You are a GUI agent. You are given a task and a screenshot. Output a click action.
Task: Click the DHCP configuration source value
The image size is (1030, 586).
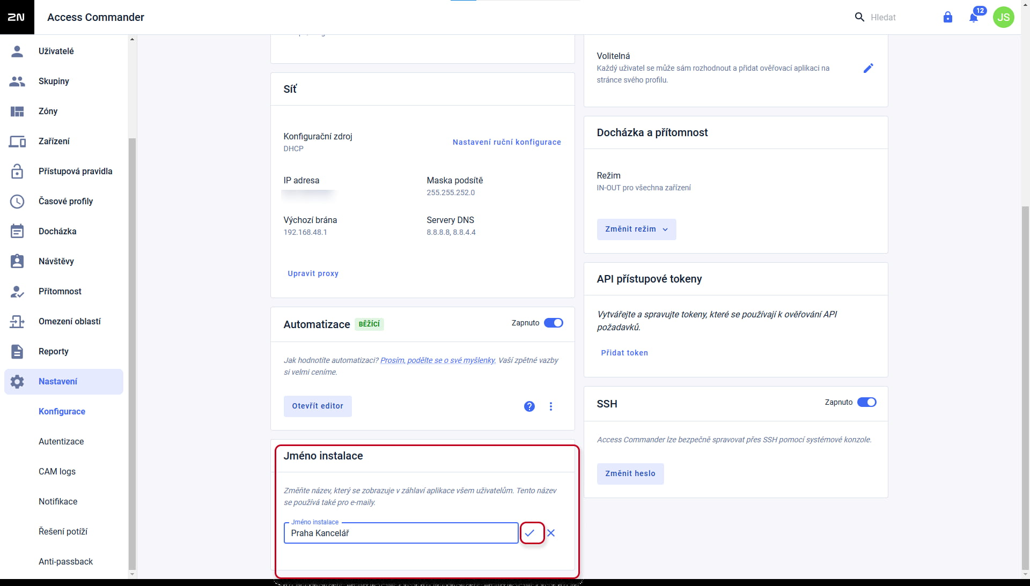293,149
